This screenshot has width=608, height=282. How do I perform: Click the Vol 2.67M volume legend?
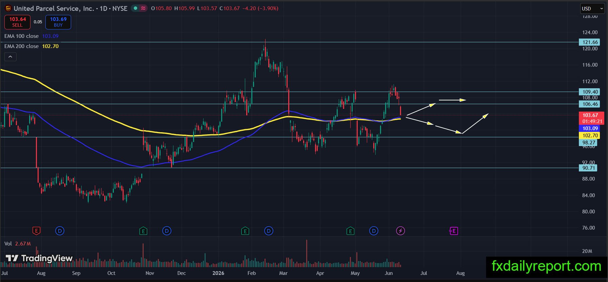coord(18,244)
